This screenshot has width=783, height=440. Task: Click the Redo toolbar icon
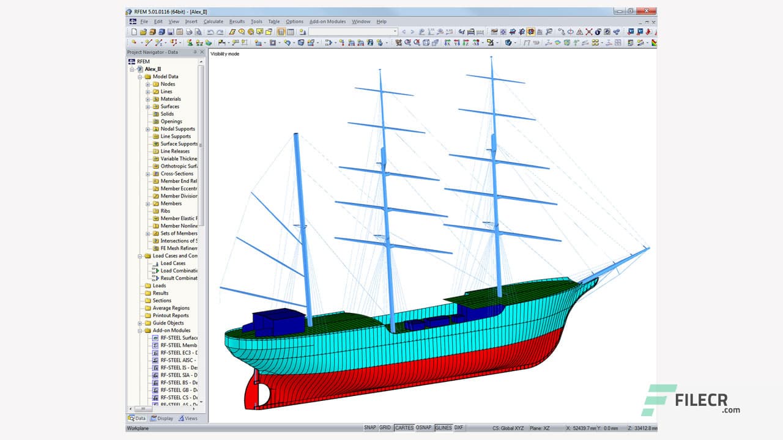220,31
